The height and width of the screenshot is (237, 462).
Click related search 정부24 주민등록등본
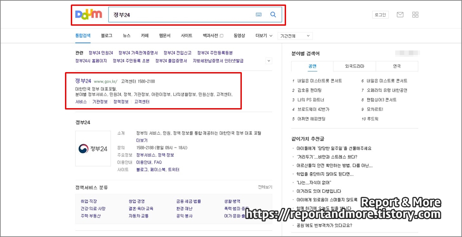[x=215, y=53]
